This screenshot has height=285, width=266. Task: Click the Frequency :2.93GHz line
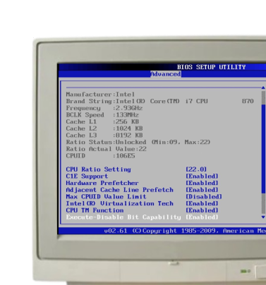(104, 108)
